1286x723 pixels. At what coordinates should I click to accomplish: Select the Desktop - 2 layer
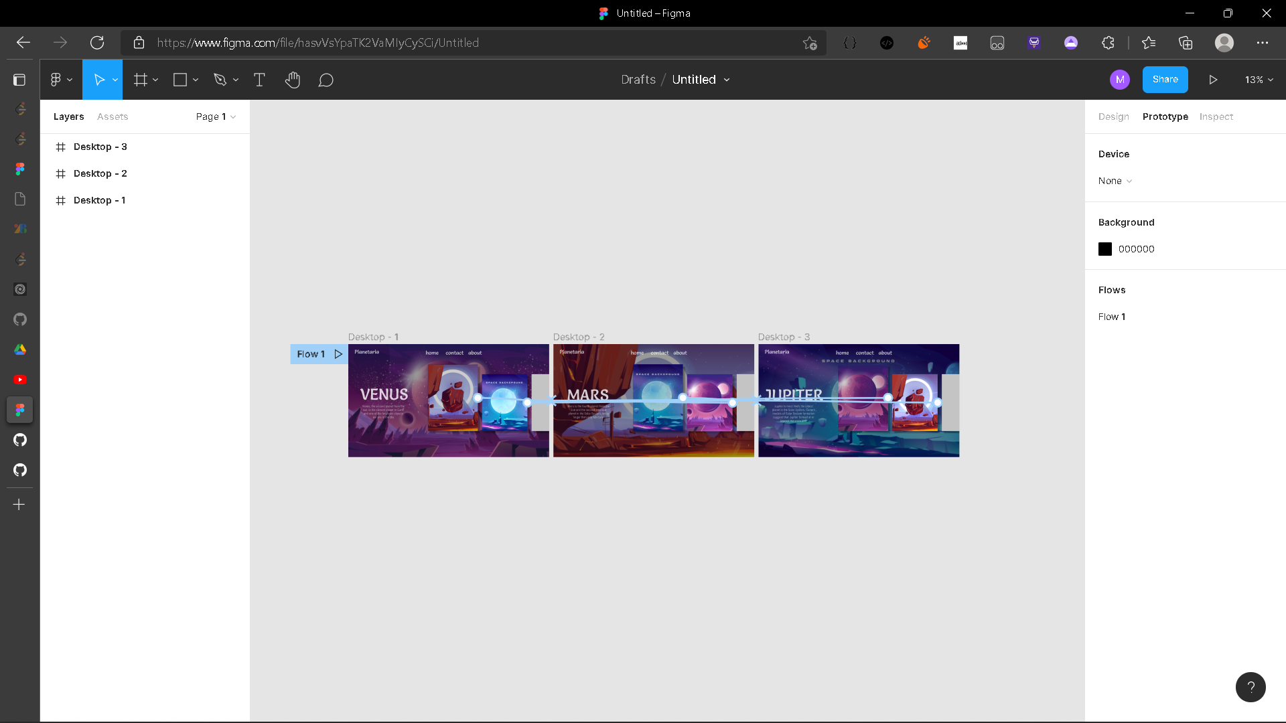tap(100, 173)
